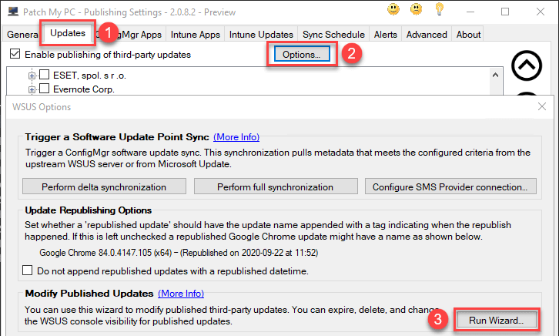
Task: Open the Intune Updates tab
Action: click(x=261, y=35)
